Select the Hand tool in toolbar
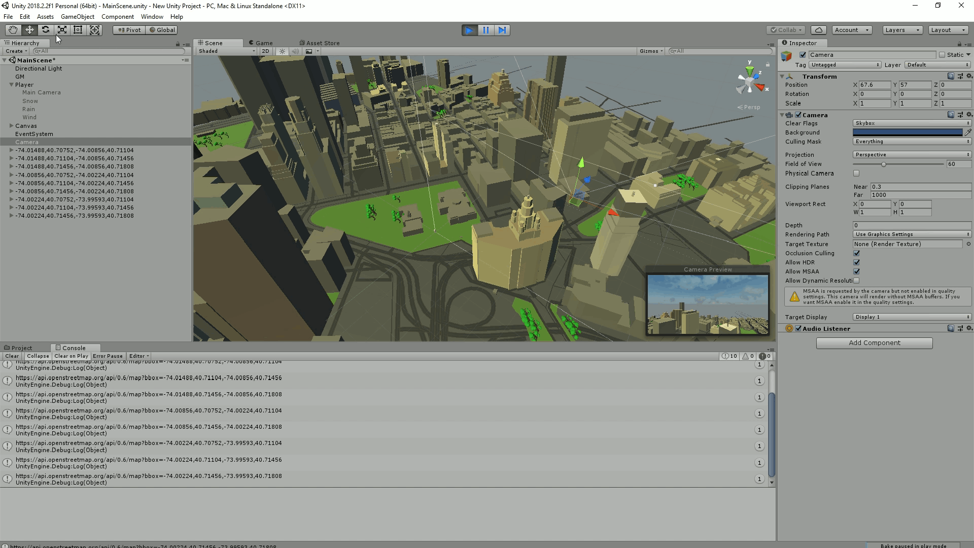Image resolution: width=974 pixels, height=548 pixels. point(13,30)
